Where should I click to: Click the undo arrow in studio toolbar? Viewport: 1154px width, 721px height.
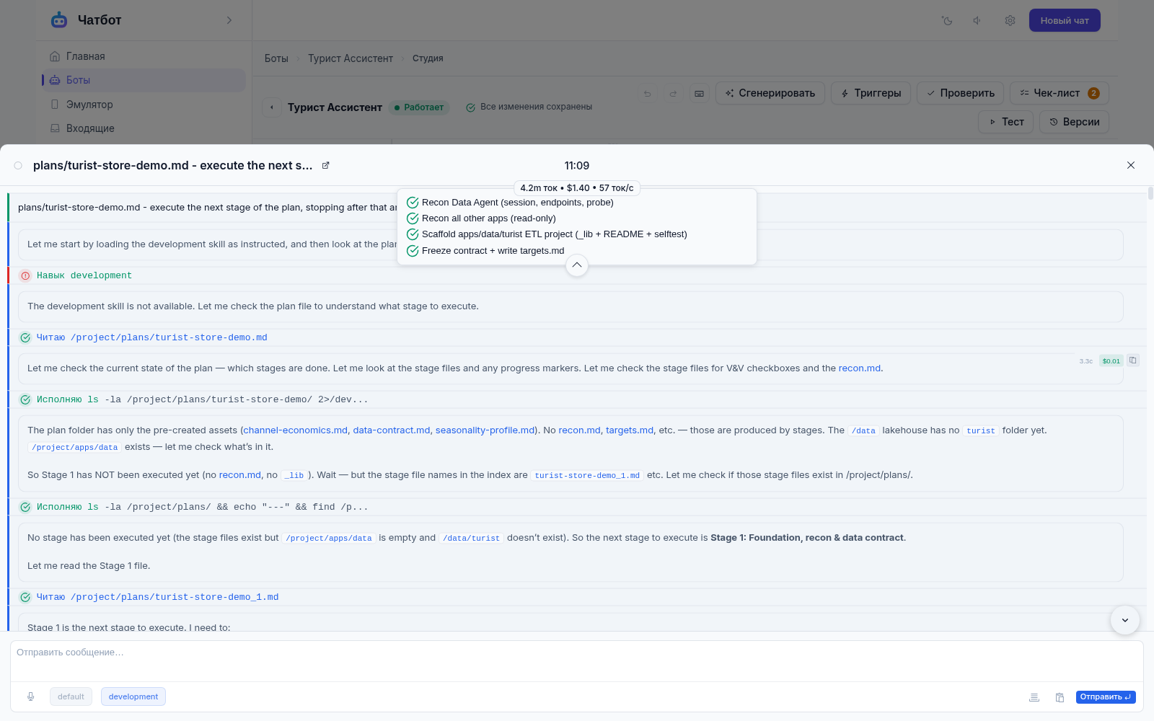coord(648,94)
